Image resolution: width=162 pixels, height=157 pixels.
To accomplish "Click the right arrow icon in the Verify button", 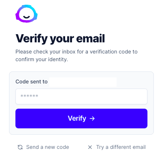I will coord(92,118).
